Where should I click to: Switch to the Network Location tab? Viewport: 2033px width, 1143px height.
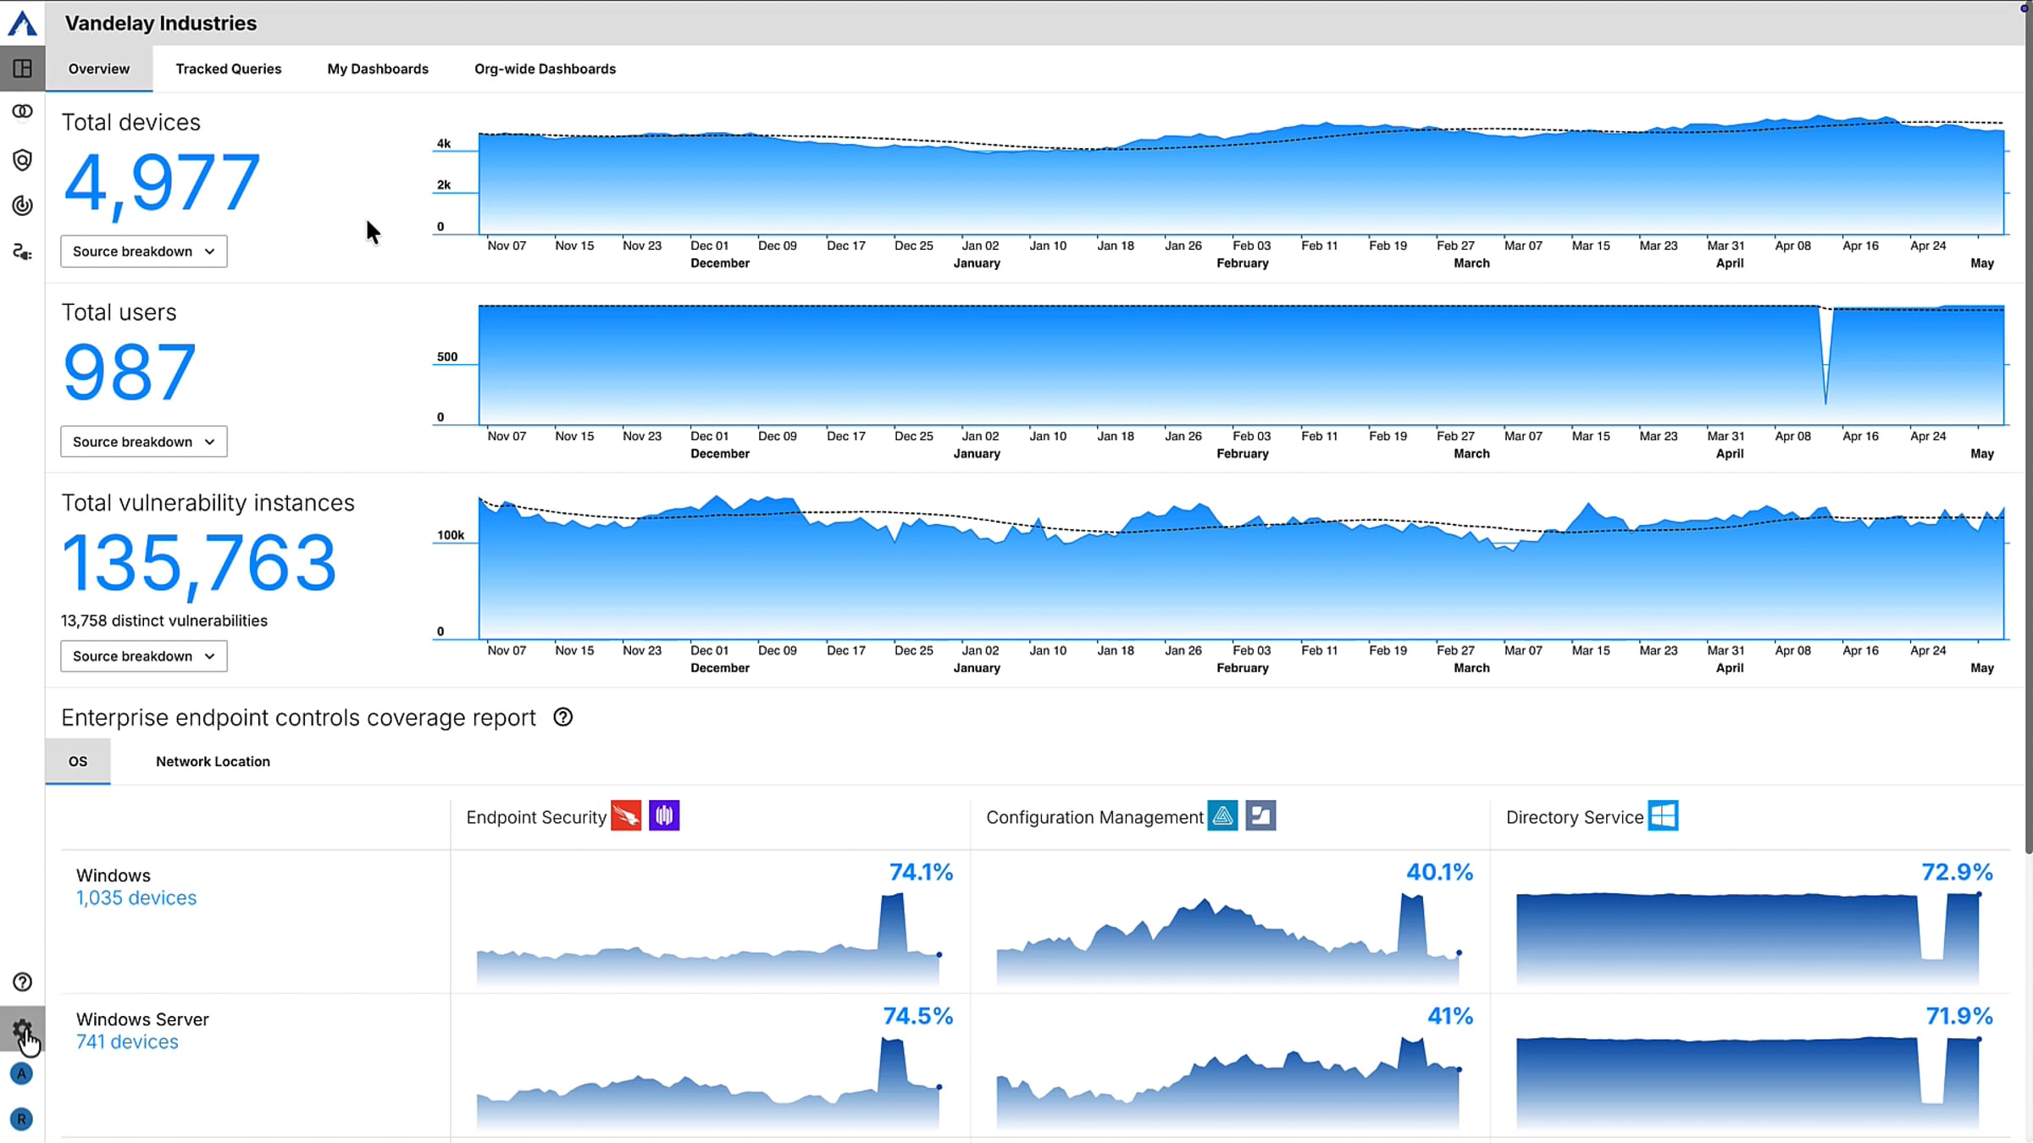coord(213,761)
